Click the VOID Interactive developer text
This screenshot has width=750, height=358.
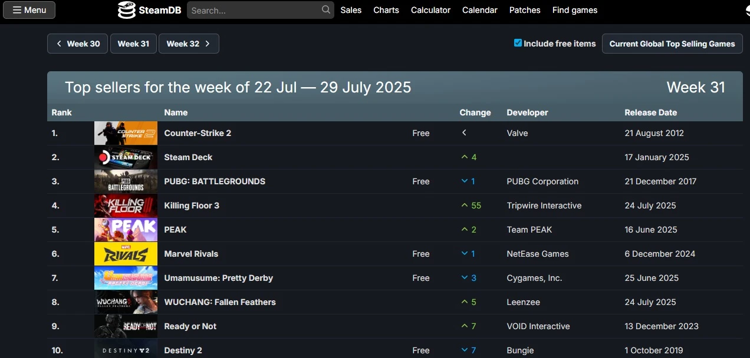(538, 326)
